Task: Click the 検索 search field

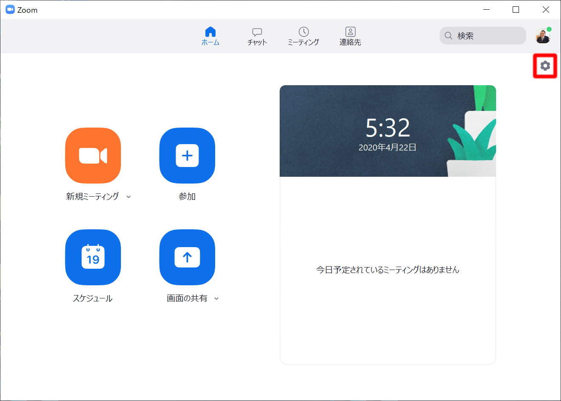Action: [x=483, y=36]
